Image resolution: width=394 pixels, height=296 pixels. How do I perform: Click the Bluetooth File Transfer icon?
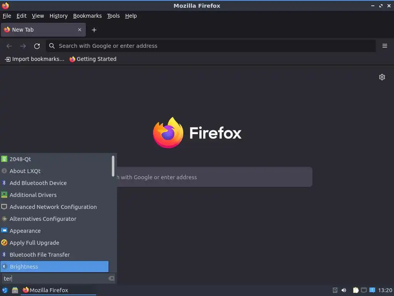click(x=4, y=254)
